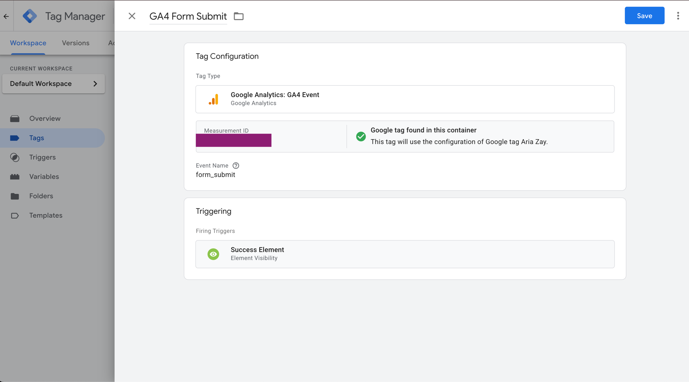Edit the GA4 Form Submit tag name

point(188,16)
